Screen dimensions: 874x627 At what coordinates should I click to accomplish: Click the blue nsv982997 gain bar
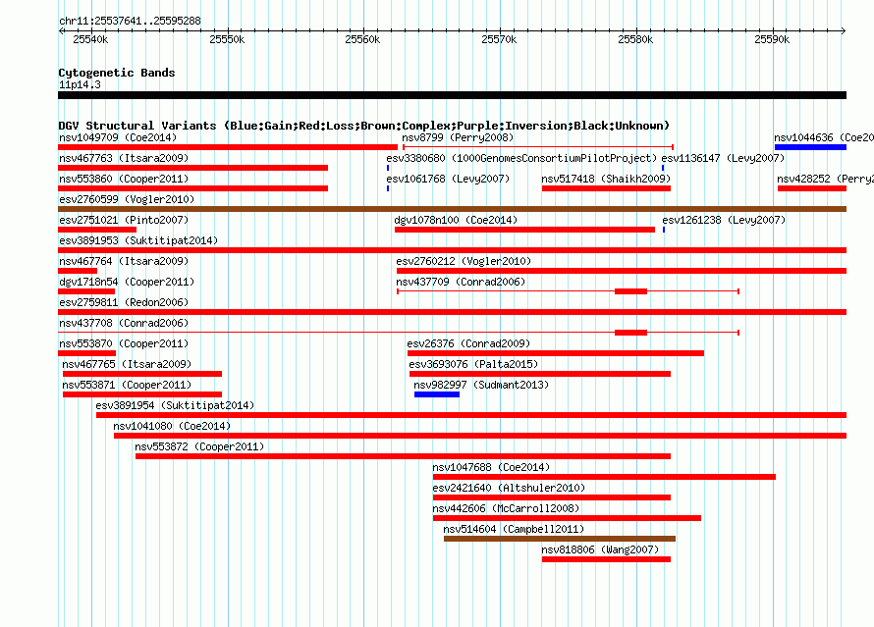(437, 394)
